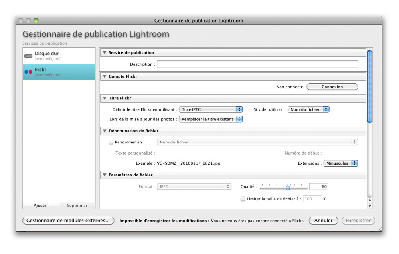Click the Qualité slider handle

tap(288, 188)
